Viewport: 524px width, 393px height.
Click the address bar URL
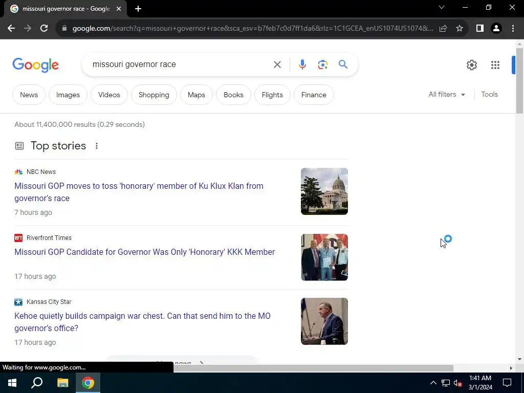click(253, 29)
